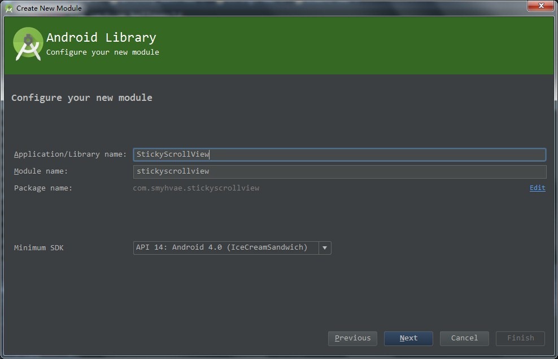
Task: Click the greyed-out Finish button
Action: (520, 338)
